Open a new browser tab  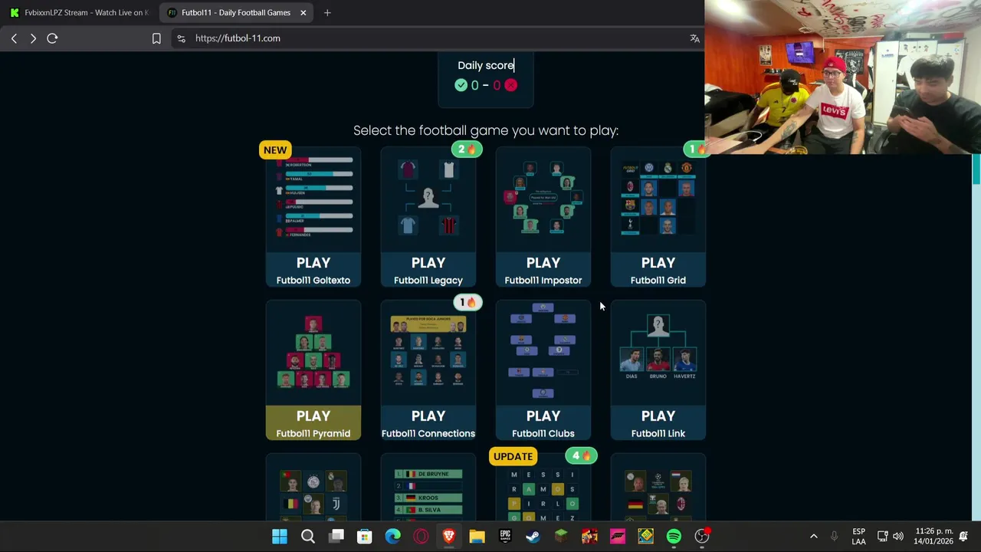click(327, 12)
